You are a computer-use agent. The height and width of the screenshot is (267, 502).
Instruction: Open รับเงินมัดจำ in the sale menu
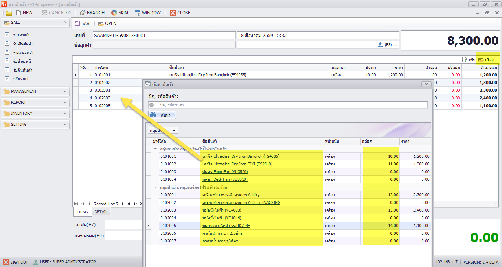(23, 44)
